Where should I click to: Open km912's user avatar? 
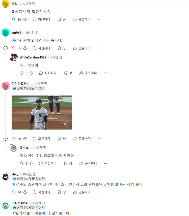tap(6, 33)
